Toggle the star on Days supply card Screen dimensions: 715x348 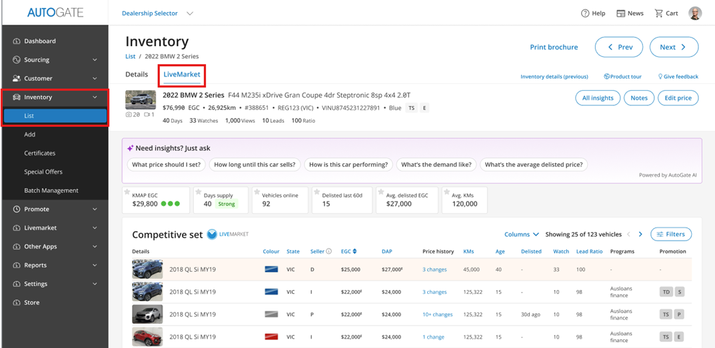coord(199,193)
